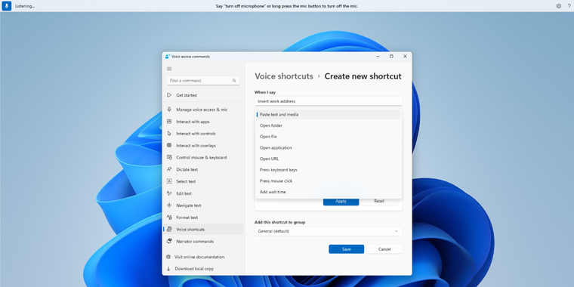The width and height of the screenshot is (574, 287).
Task: Open Interact with apps section
Action: click(203, 122)
